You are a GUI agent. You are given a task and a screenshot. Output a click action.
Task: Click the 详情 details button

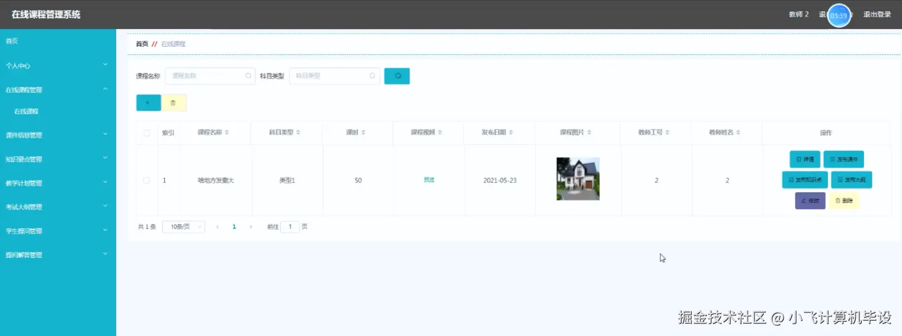pos(805,159)
